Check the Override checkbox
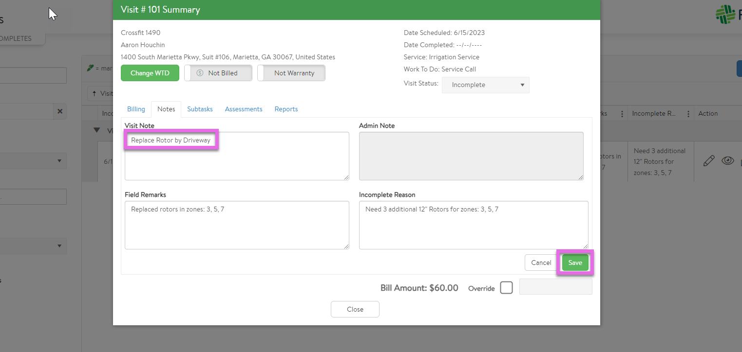 pos(507,288)
